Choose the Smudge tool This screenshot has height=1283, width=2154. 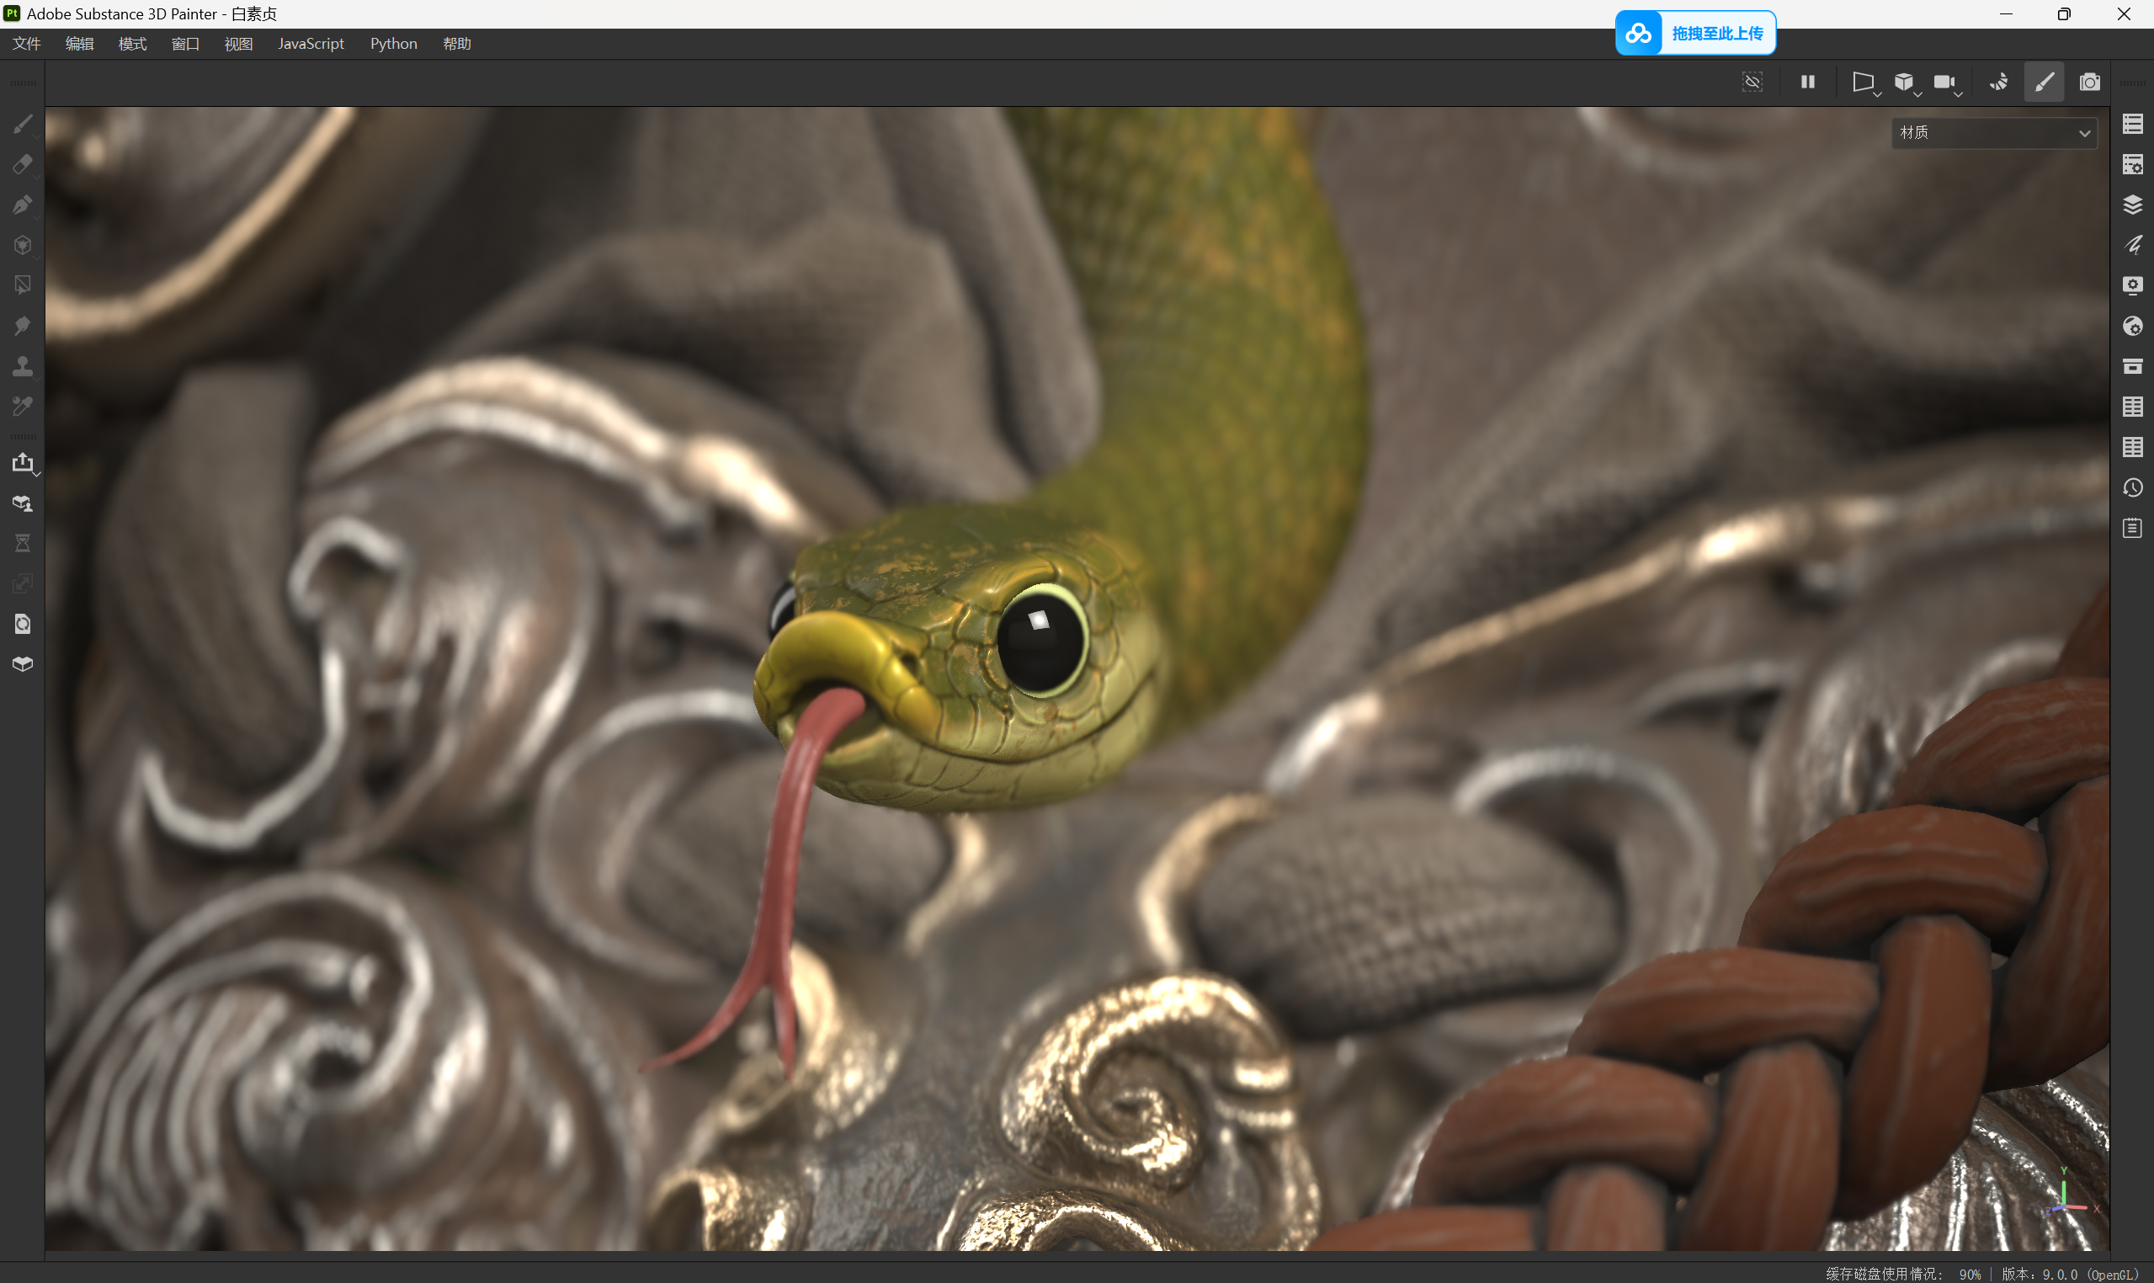coord(23,326)
